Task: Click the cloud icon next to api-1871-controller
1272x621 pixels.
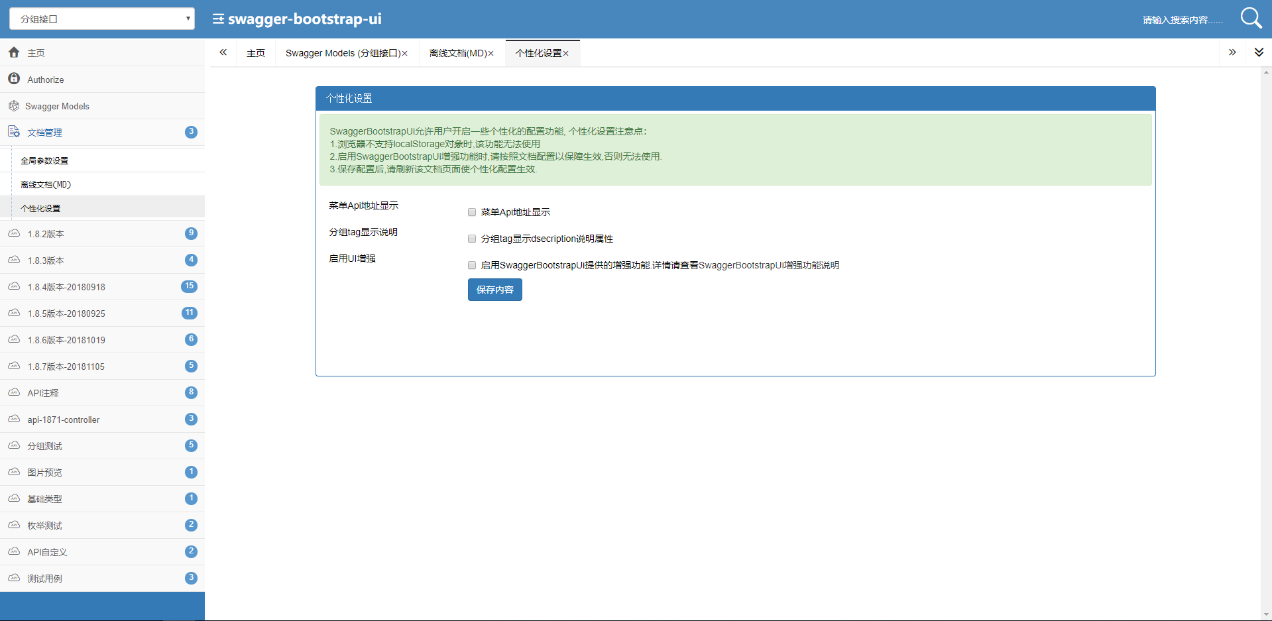Action: [x=14, y=419]
